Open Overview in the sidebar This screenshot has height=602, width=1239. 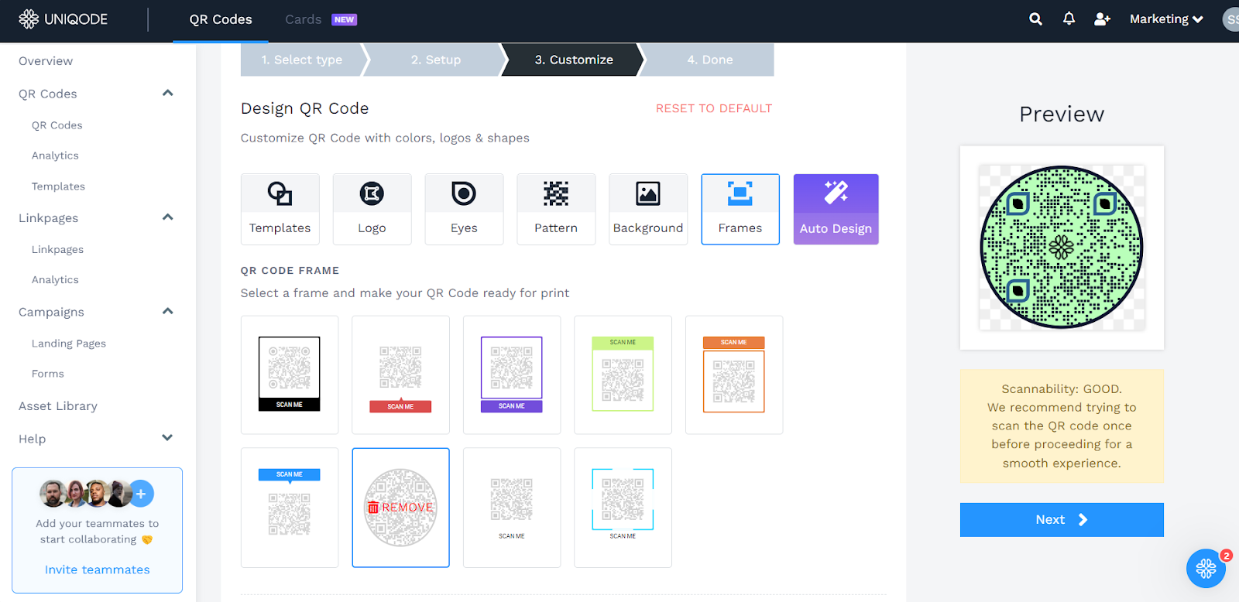46,61
